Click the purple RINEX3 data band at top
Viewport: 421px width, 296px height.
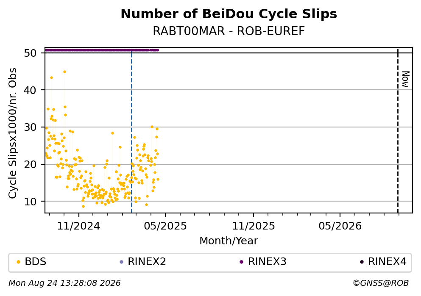102,50
